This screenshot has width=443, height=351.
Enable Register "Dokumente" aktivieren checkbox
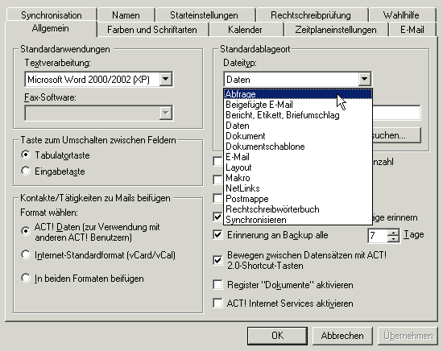point(217,285)
